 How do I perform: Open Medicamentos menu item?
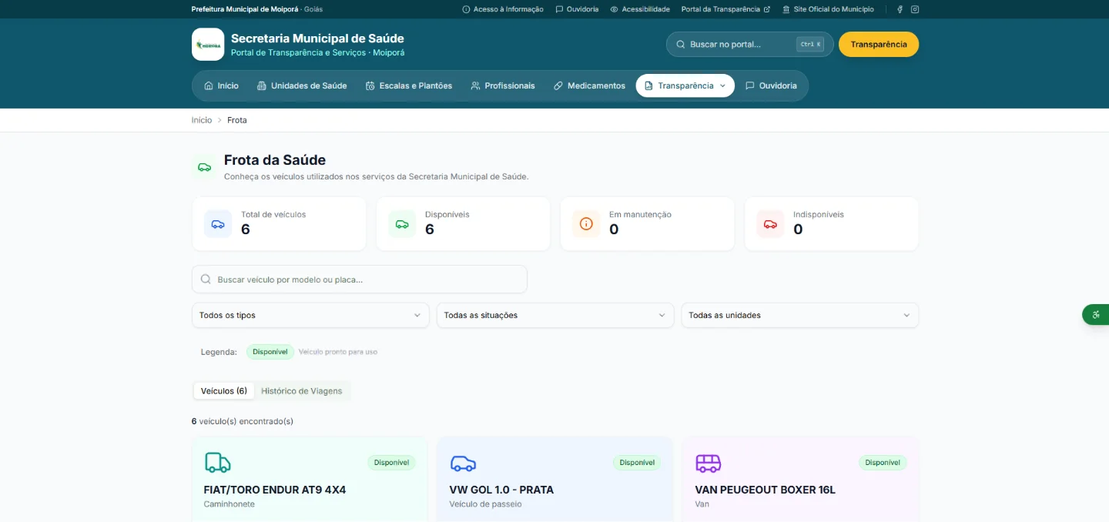[589, 85]
